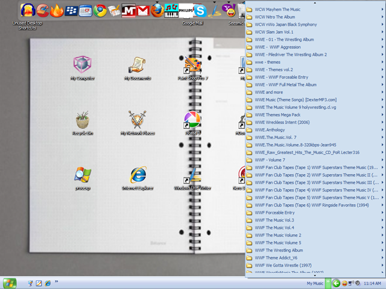Click the green My Music toolbar chevron

tap(327, 284)
